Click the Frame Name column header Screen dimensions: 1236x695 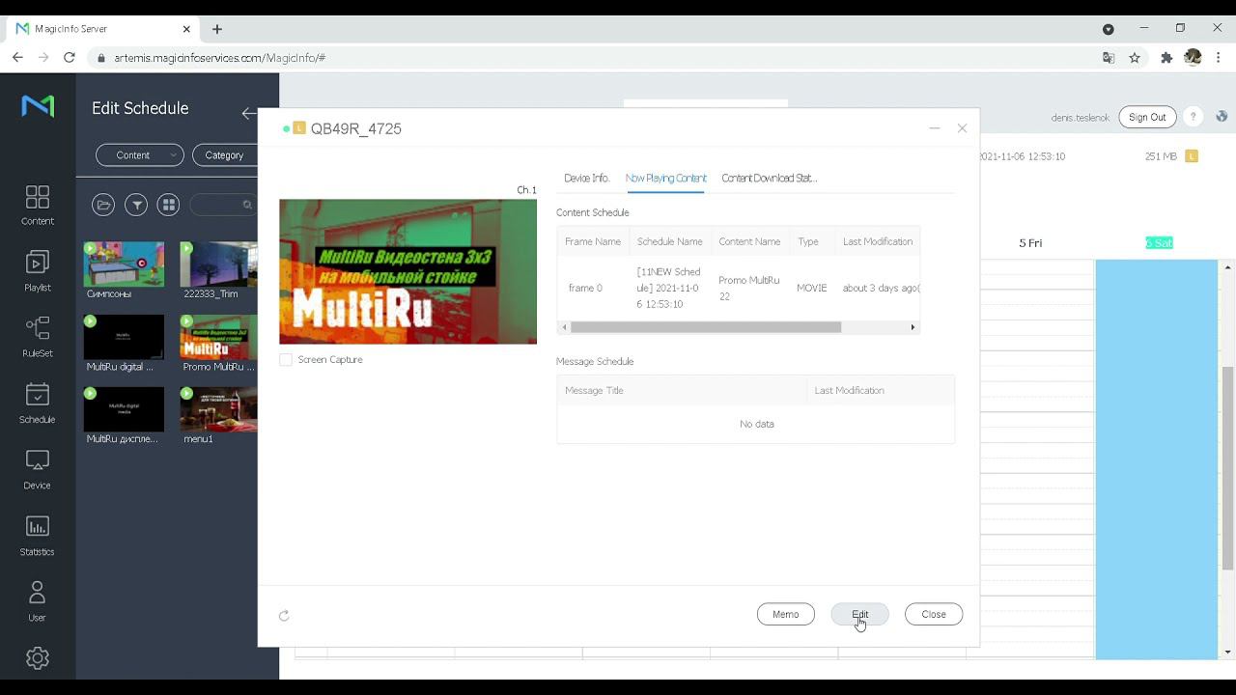pyautogui.click(x=593, y=241)
